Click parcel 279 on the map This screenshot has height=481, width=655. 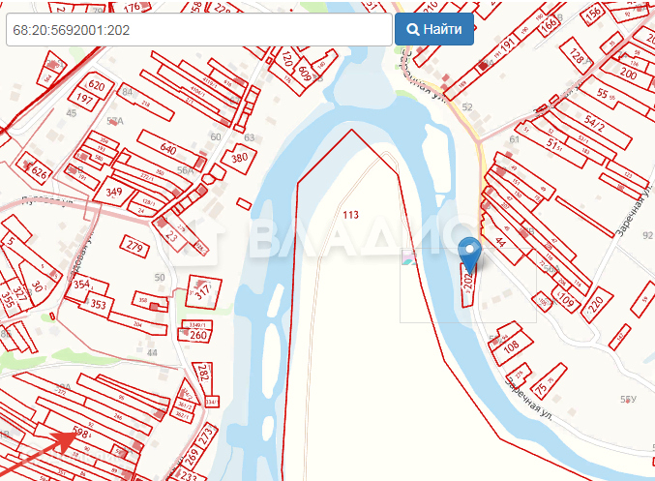tap(134, 246)
